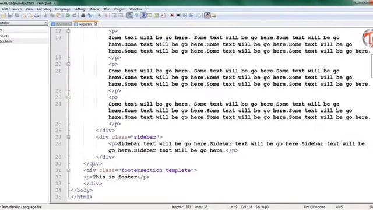
Task: Click the Cut scissors icon
Action: pos(45,16)
